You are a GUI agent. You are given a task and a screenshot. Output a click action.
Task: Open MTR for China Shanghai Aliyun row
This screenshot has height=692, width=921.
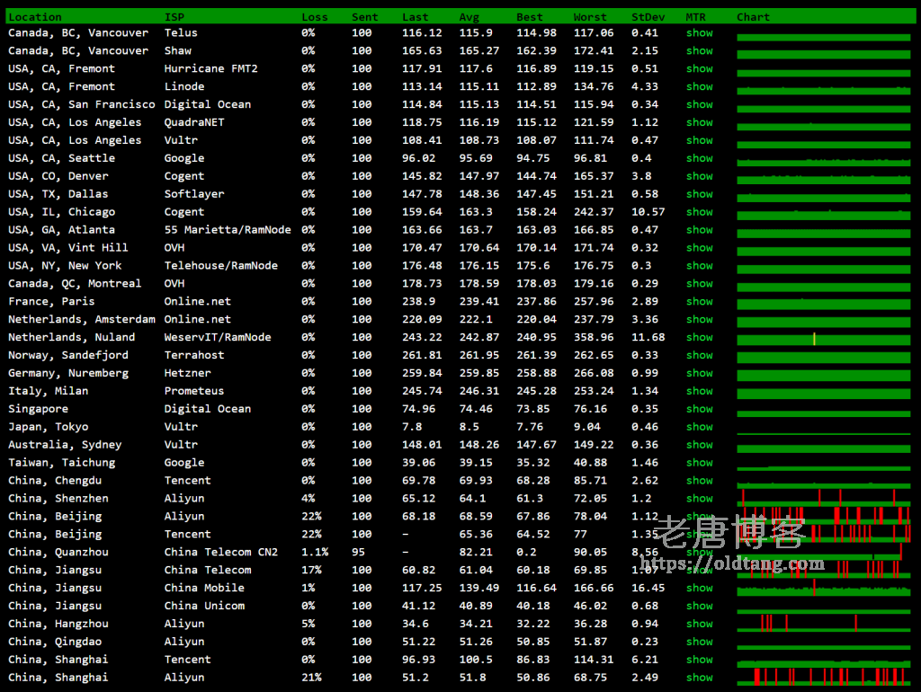pos(699,678)
